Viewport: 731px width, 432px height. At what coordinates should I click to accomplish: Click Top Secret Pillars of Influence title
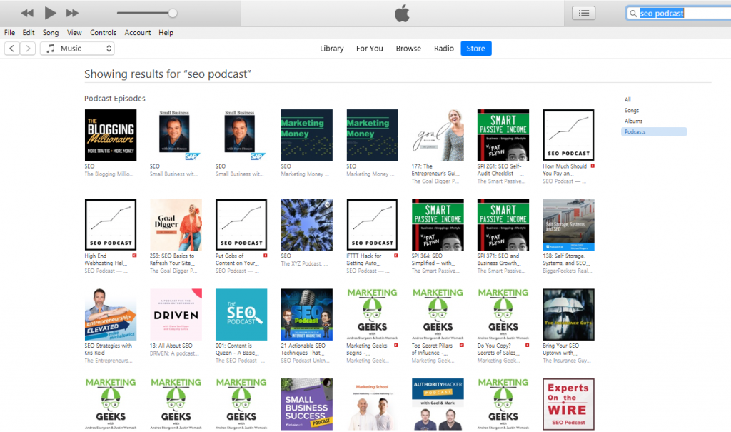432,349
